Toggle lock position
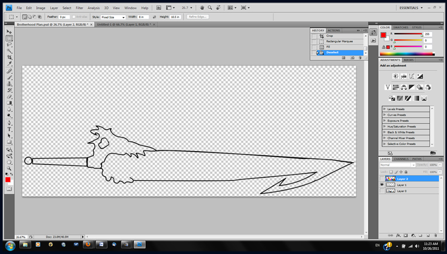 pos(401,172)
